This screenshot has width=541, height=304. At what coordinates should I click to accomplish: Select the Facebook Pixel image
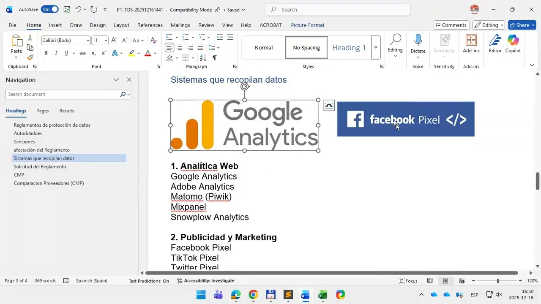point(406,119)
